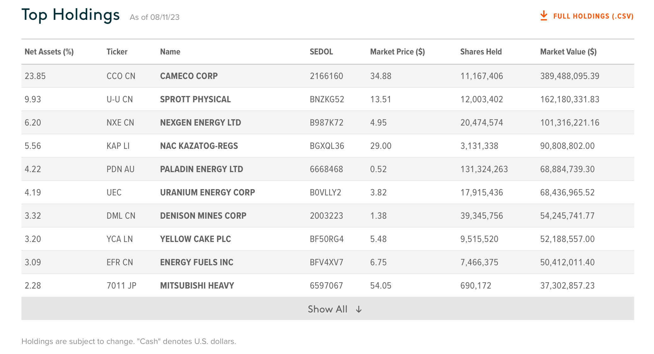The height and width of the screenshot is (354, 654).
Task: Select the CAMECO CORP name
Action: tap(189, 76)
